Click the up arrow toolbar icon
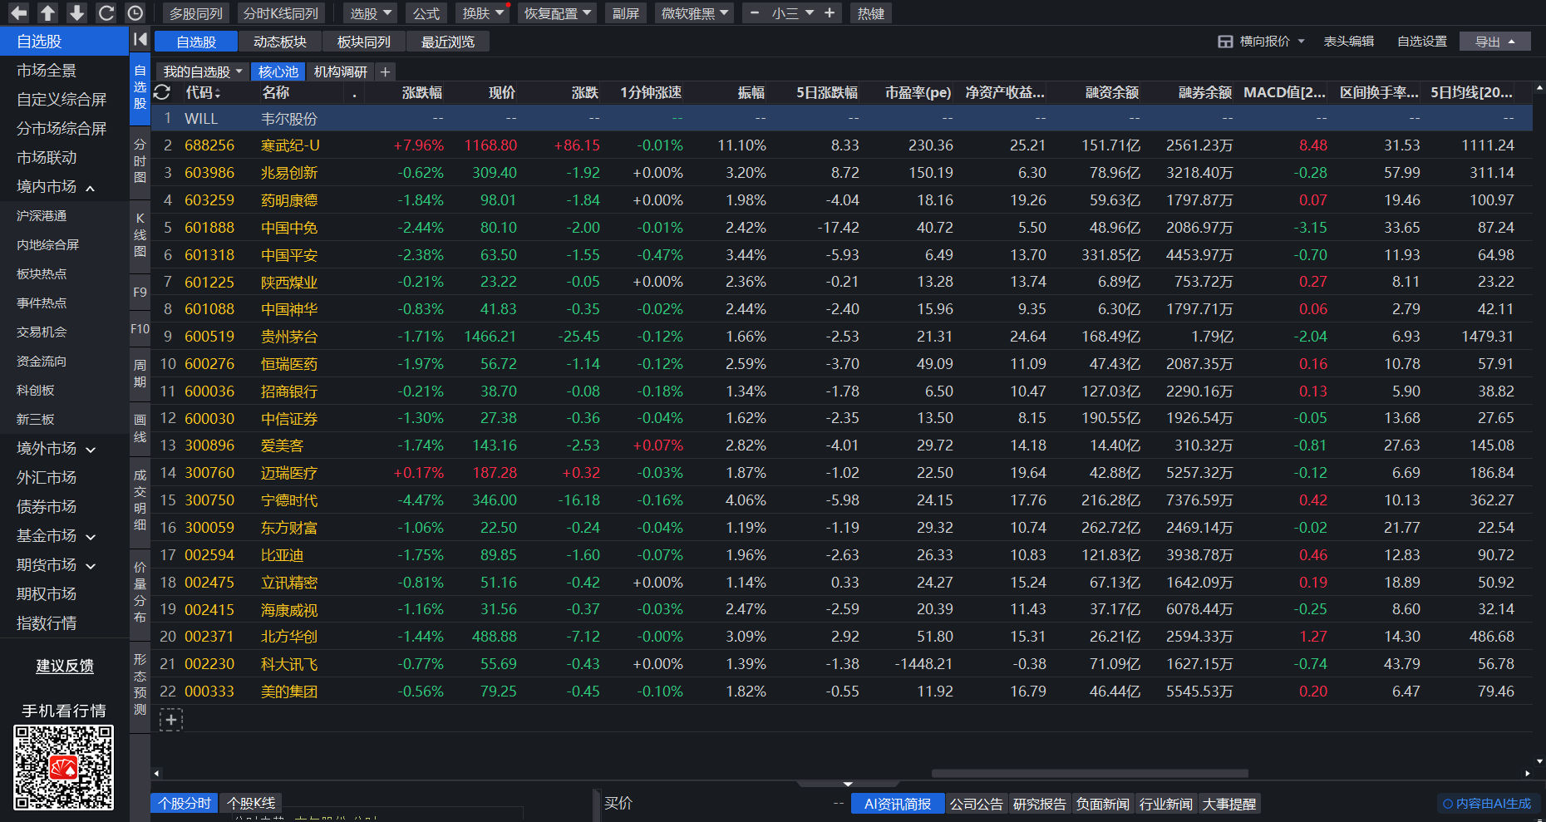This screenshot has height=822, width=1546. coord(48,13)
